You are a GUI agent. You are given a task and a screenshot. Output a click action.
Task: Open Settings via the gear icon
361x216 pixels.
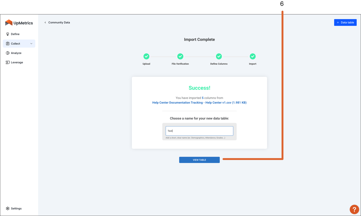[7, 208]
